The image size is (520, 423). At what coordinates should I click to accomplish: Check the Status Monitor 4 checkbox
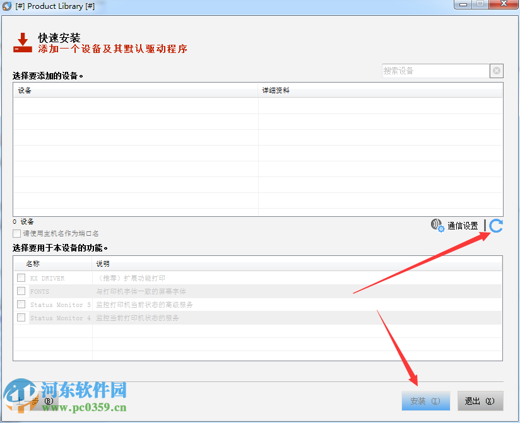(x=21, y=318)
